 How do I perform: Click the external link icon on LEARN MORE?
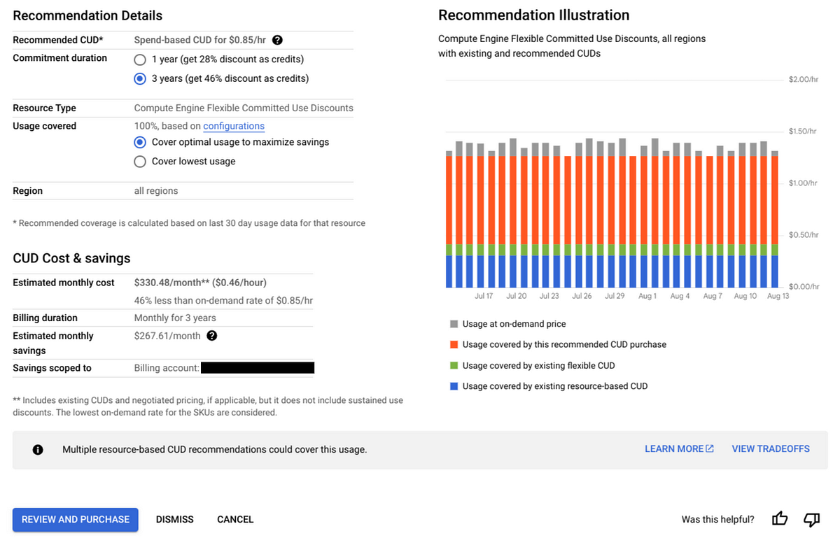708,448
